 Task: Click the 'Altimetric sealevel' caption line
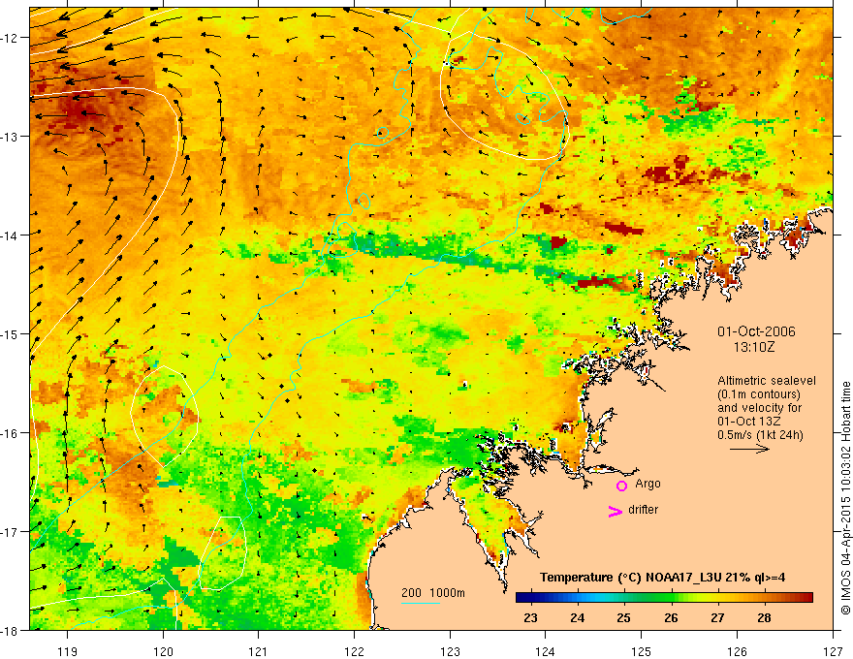pos(767,381)
